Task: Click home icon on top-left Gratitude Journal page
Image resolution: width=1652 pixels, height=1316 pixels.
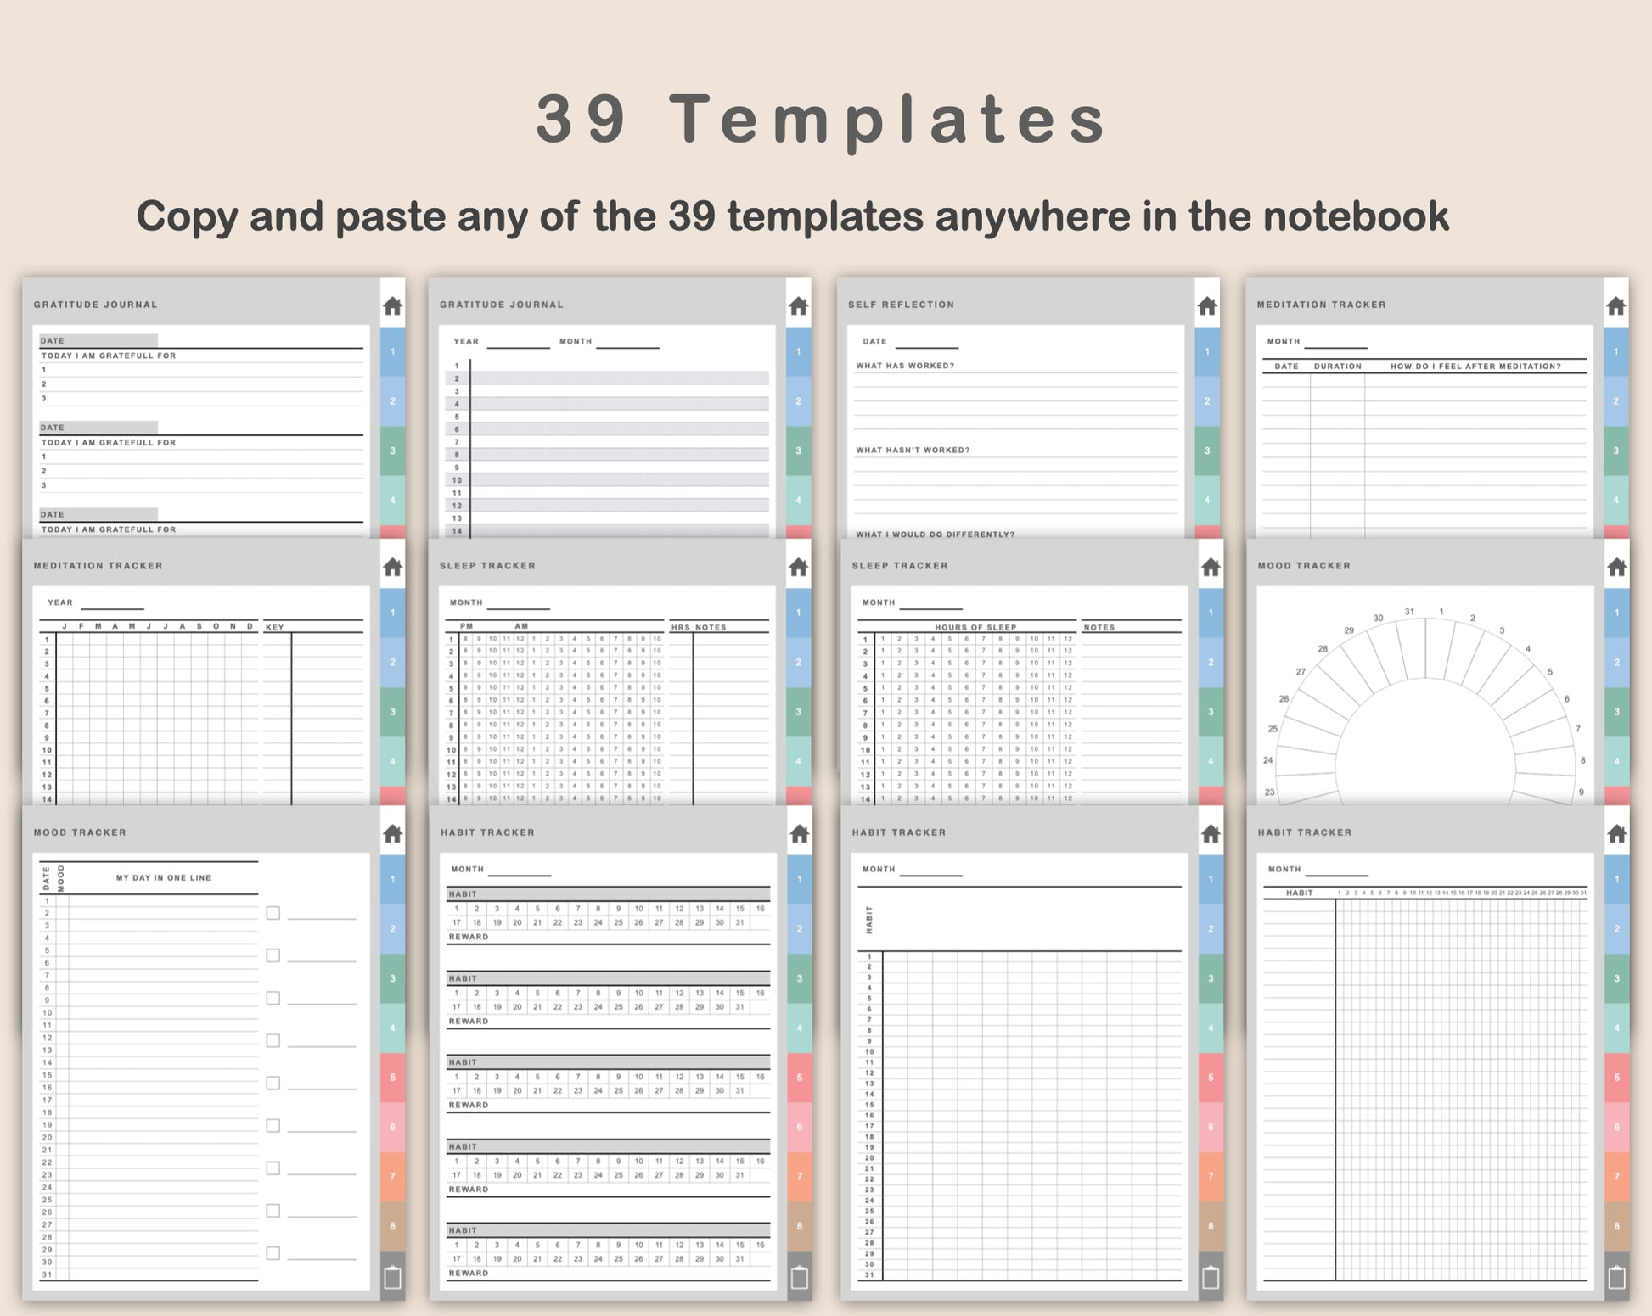Action: (x=392, y=305)
